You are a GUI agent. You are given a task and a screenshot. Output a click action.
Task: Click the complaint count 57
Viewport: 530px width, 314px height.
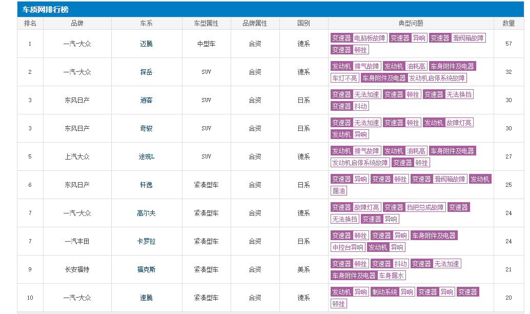coord(508,44)
